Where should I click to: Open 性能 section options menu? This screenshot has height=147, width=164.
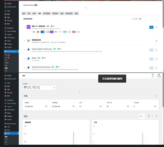click(156, 96)
